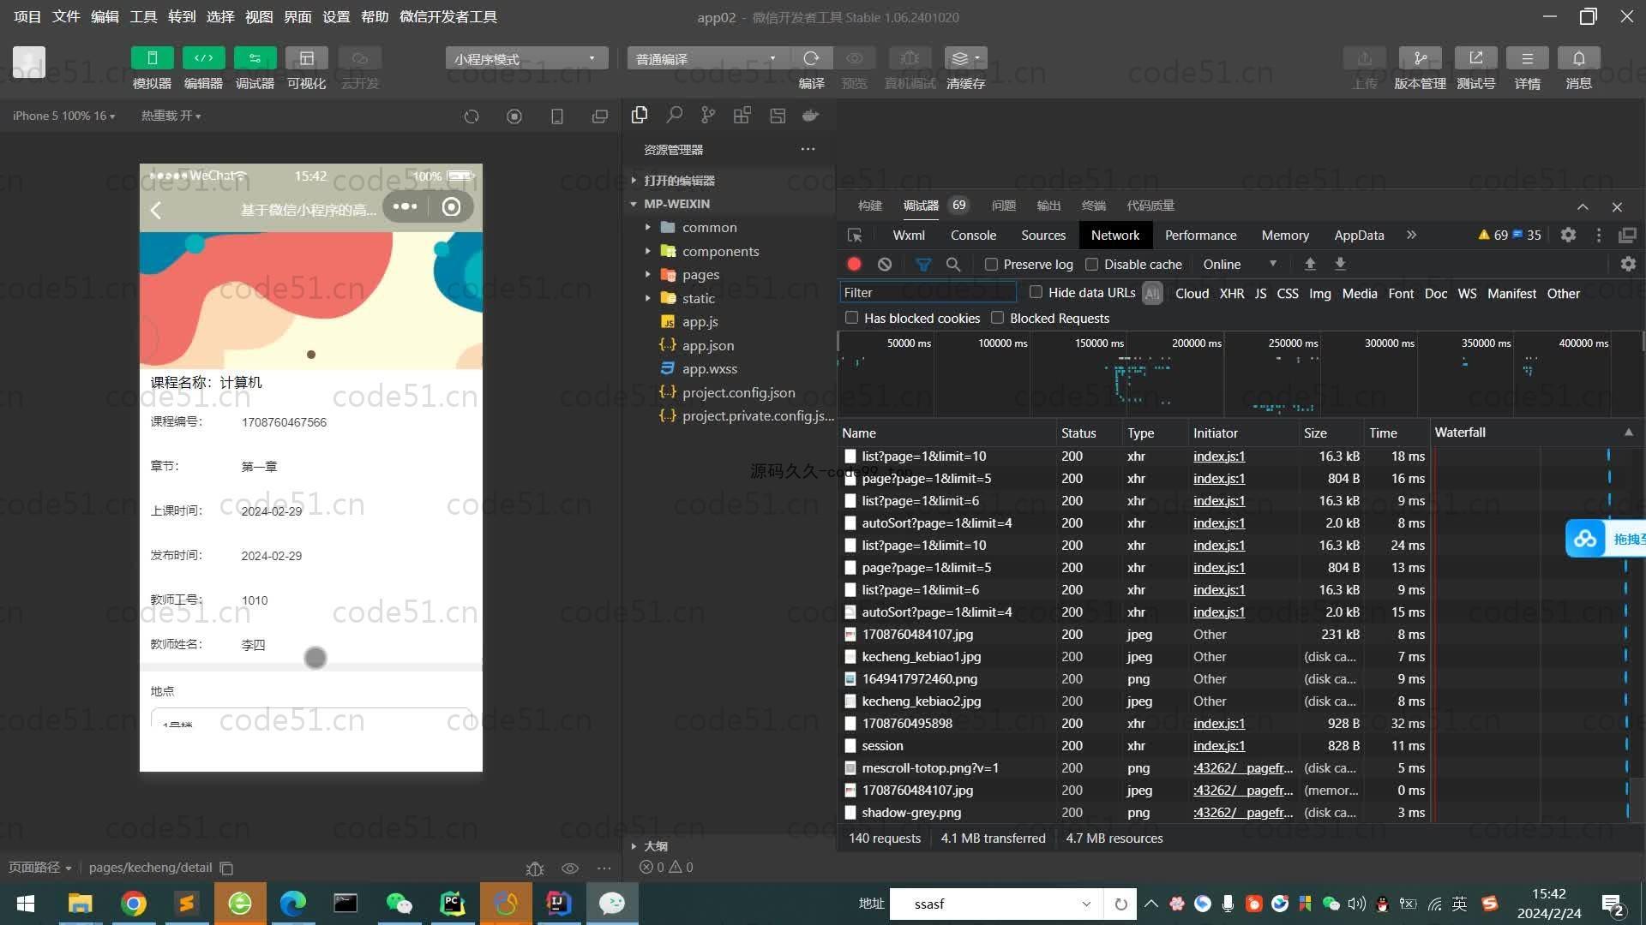Image resolution: width=1646 pixels, height=925 pixels.
Task: Open the messages (消息) bell
Action: pyautogui.click(x=1578, y=58)
